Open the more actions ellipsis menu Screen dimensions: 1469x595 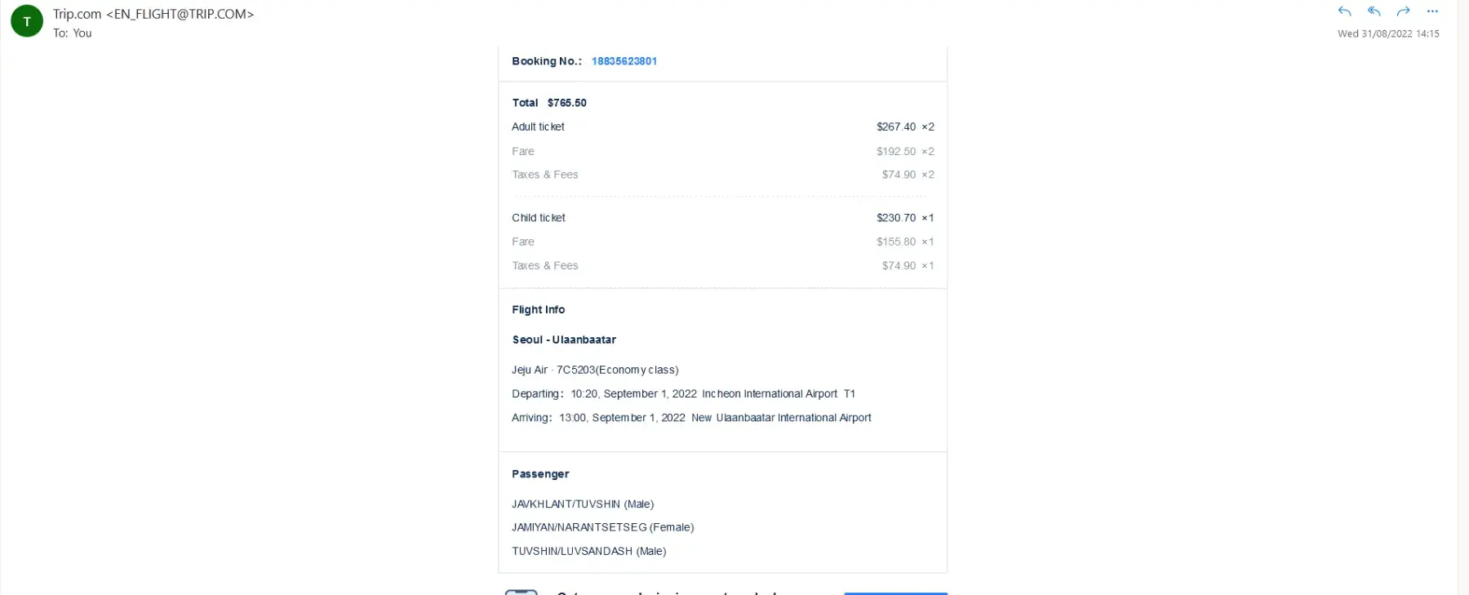click(x=1432, y=11)
